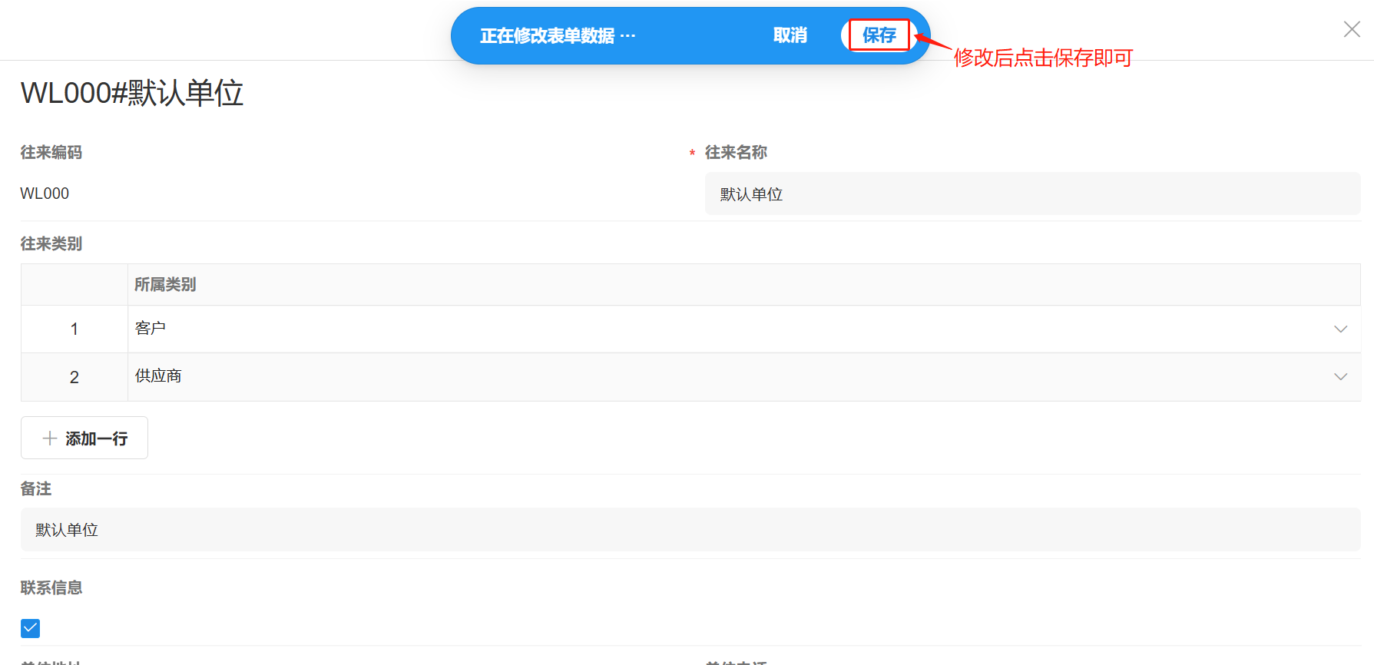Image resolution: width=1374 pixels, height=665 pixels.
Task: Click the 正在修改表单数据 status text
Action: 558,35
